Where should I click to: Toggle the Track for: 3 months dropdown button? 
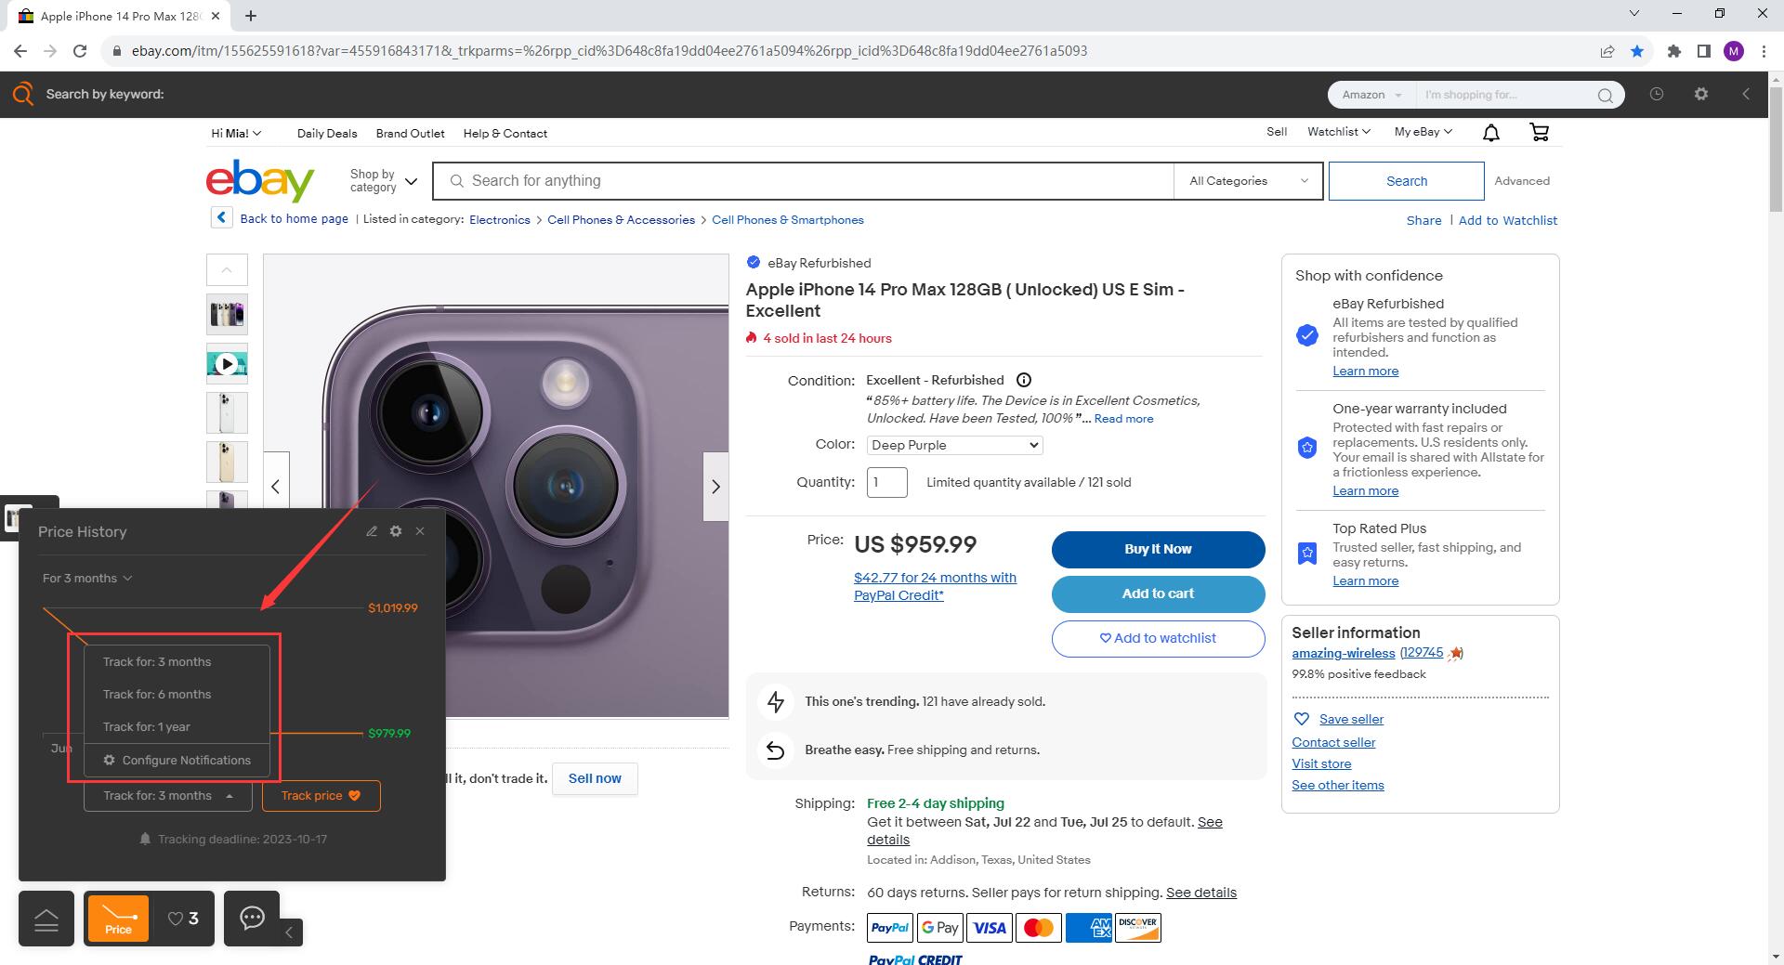(168, 796)
